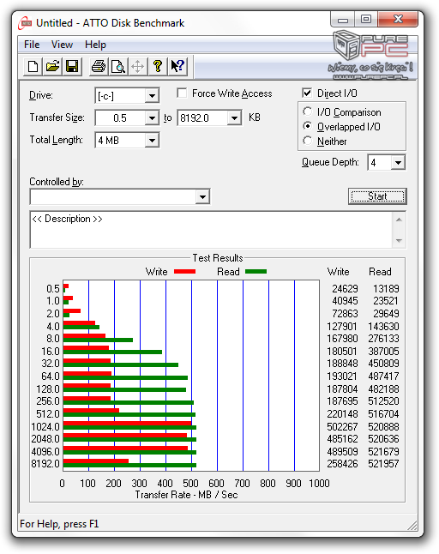Open the File menu
Viewport: 439px width, 554px height.
[x=32, y=45]
